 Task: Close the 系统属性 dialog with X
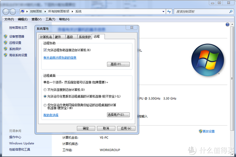click(132, 27)
